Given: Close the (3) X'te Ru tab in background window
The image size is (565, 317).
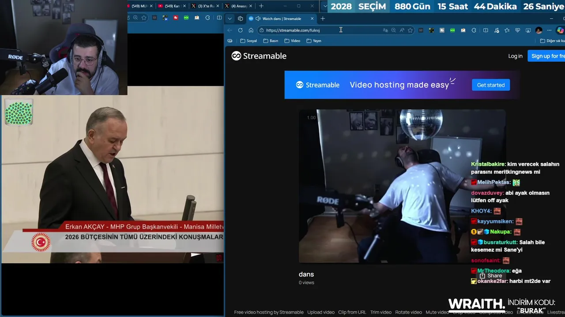Looking at the screenshot, I should pos(218,6).
